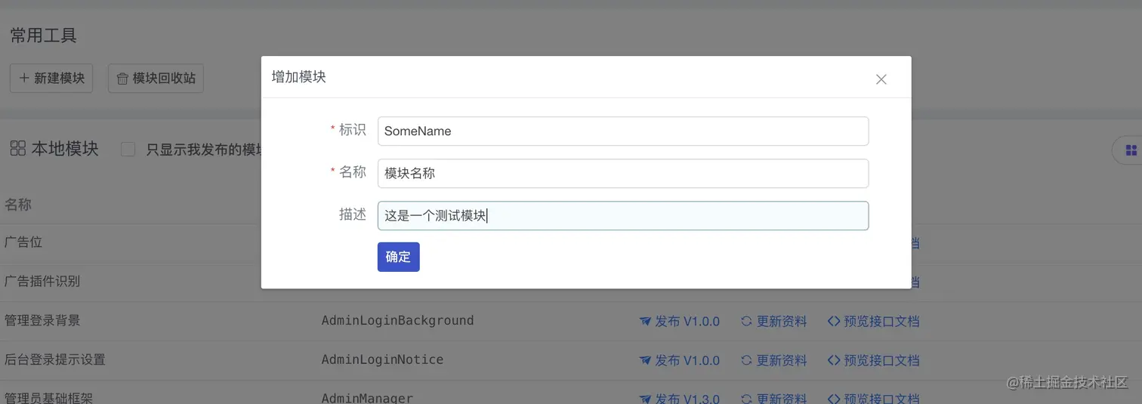Click the trash icon on 模块回收站

click(x=122, y=79)
